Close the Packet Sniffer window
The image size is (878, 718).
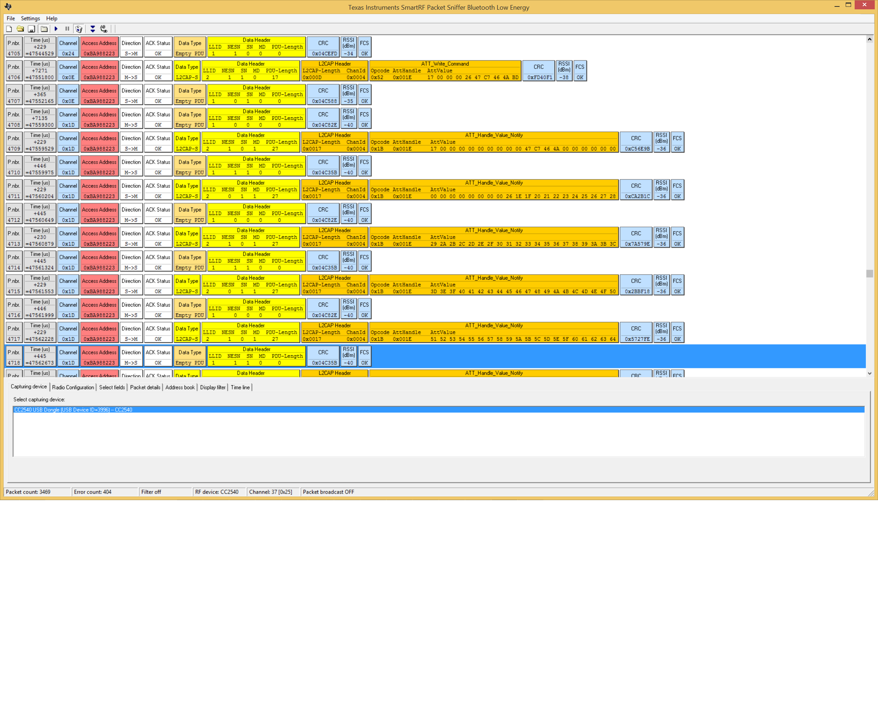(864, 5)
